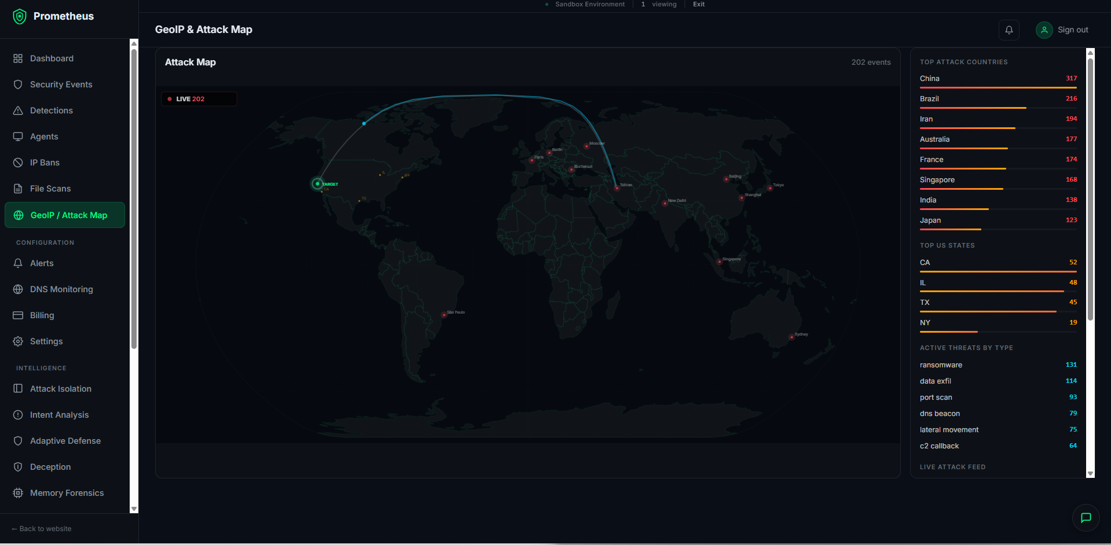Click the Tehran attack point on map
Image resolution: width=1111 pixels, height=545 pixels.
pos(617,188)
